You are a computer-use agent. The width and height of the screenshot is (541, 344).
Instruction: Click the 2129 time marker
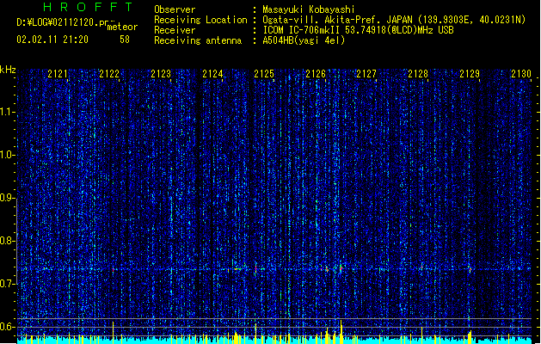(x=470, y=74)
